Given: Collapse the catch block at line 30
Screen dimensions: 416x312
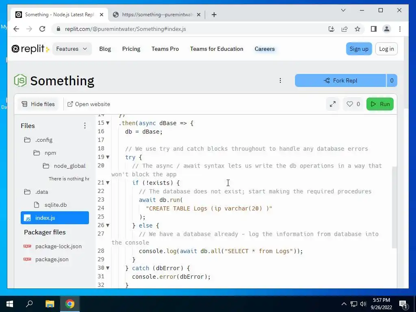Looking at the screenshot, I should pyautogui.click(x=108, y=268).
